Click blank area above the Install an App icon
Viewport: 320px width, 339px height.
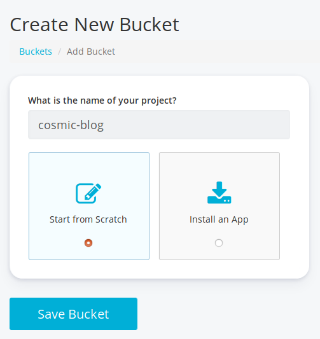[219, 167]
